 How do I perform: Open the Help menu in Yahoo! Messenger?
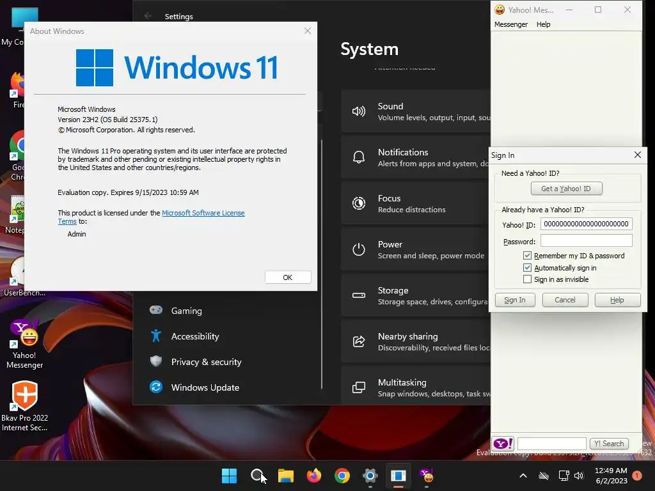tap(544, 24)
